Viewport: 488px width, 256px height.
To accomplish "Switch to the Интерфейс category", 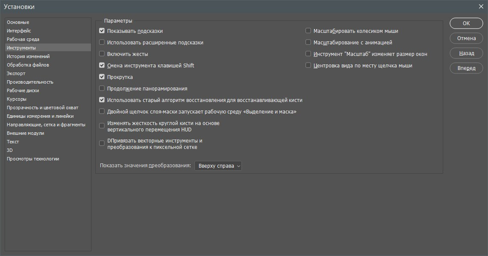I will [x=19, y=31].
